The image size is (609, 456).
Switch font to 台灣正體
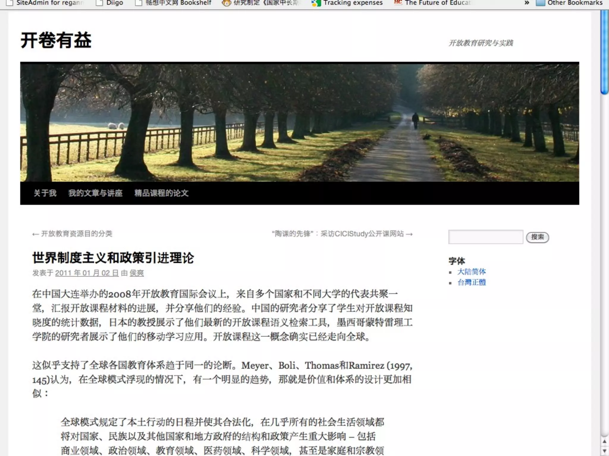[471, 283]
